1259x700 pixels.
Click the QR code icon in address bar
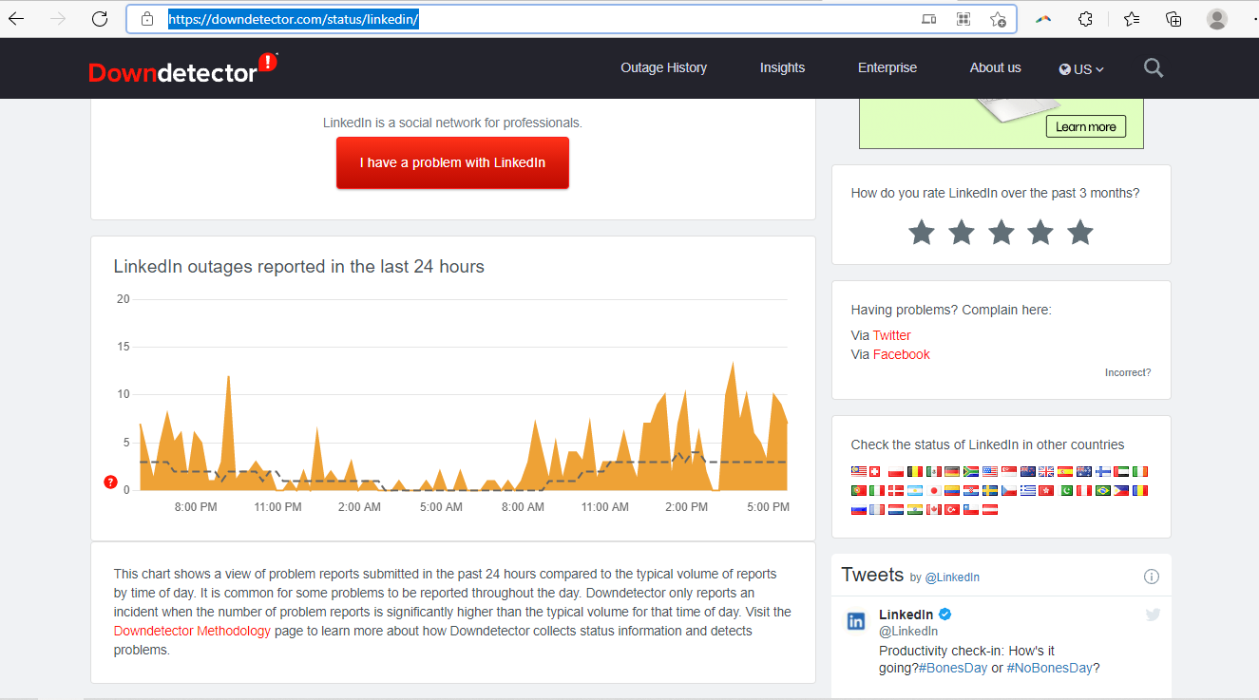pos(963,19)
